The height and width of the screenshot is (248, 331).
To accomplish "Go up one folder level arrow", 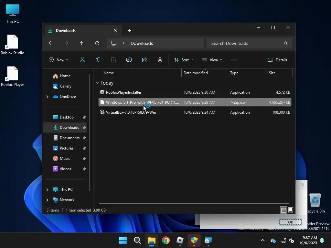I will [x=82, y=43].
